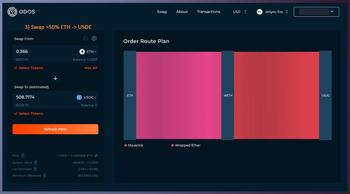
Task: Click the ETH node in route plan
Action: pos(130,95)
